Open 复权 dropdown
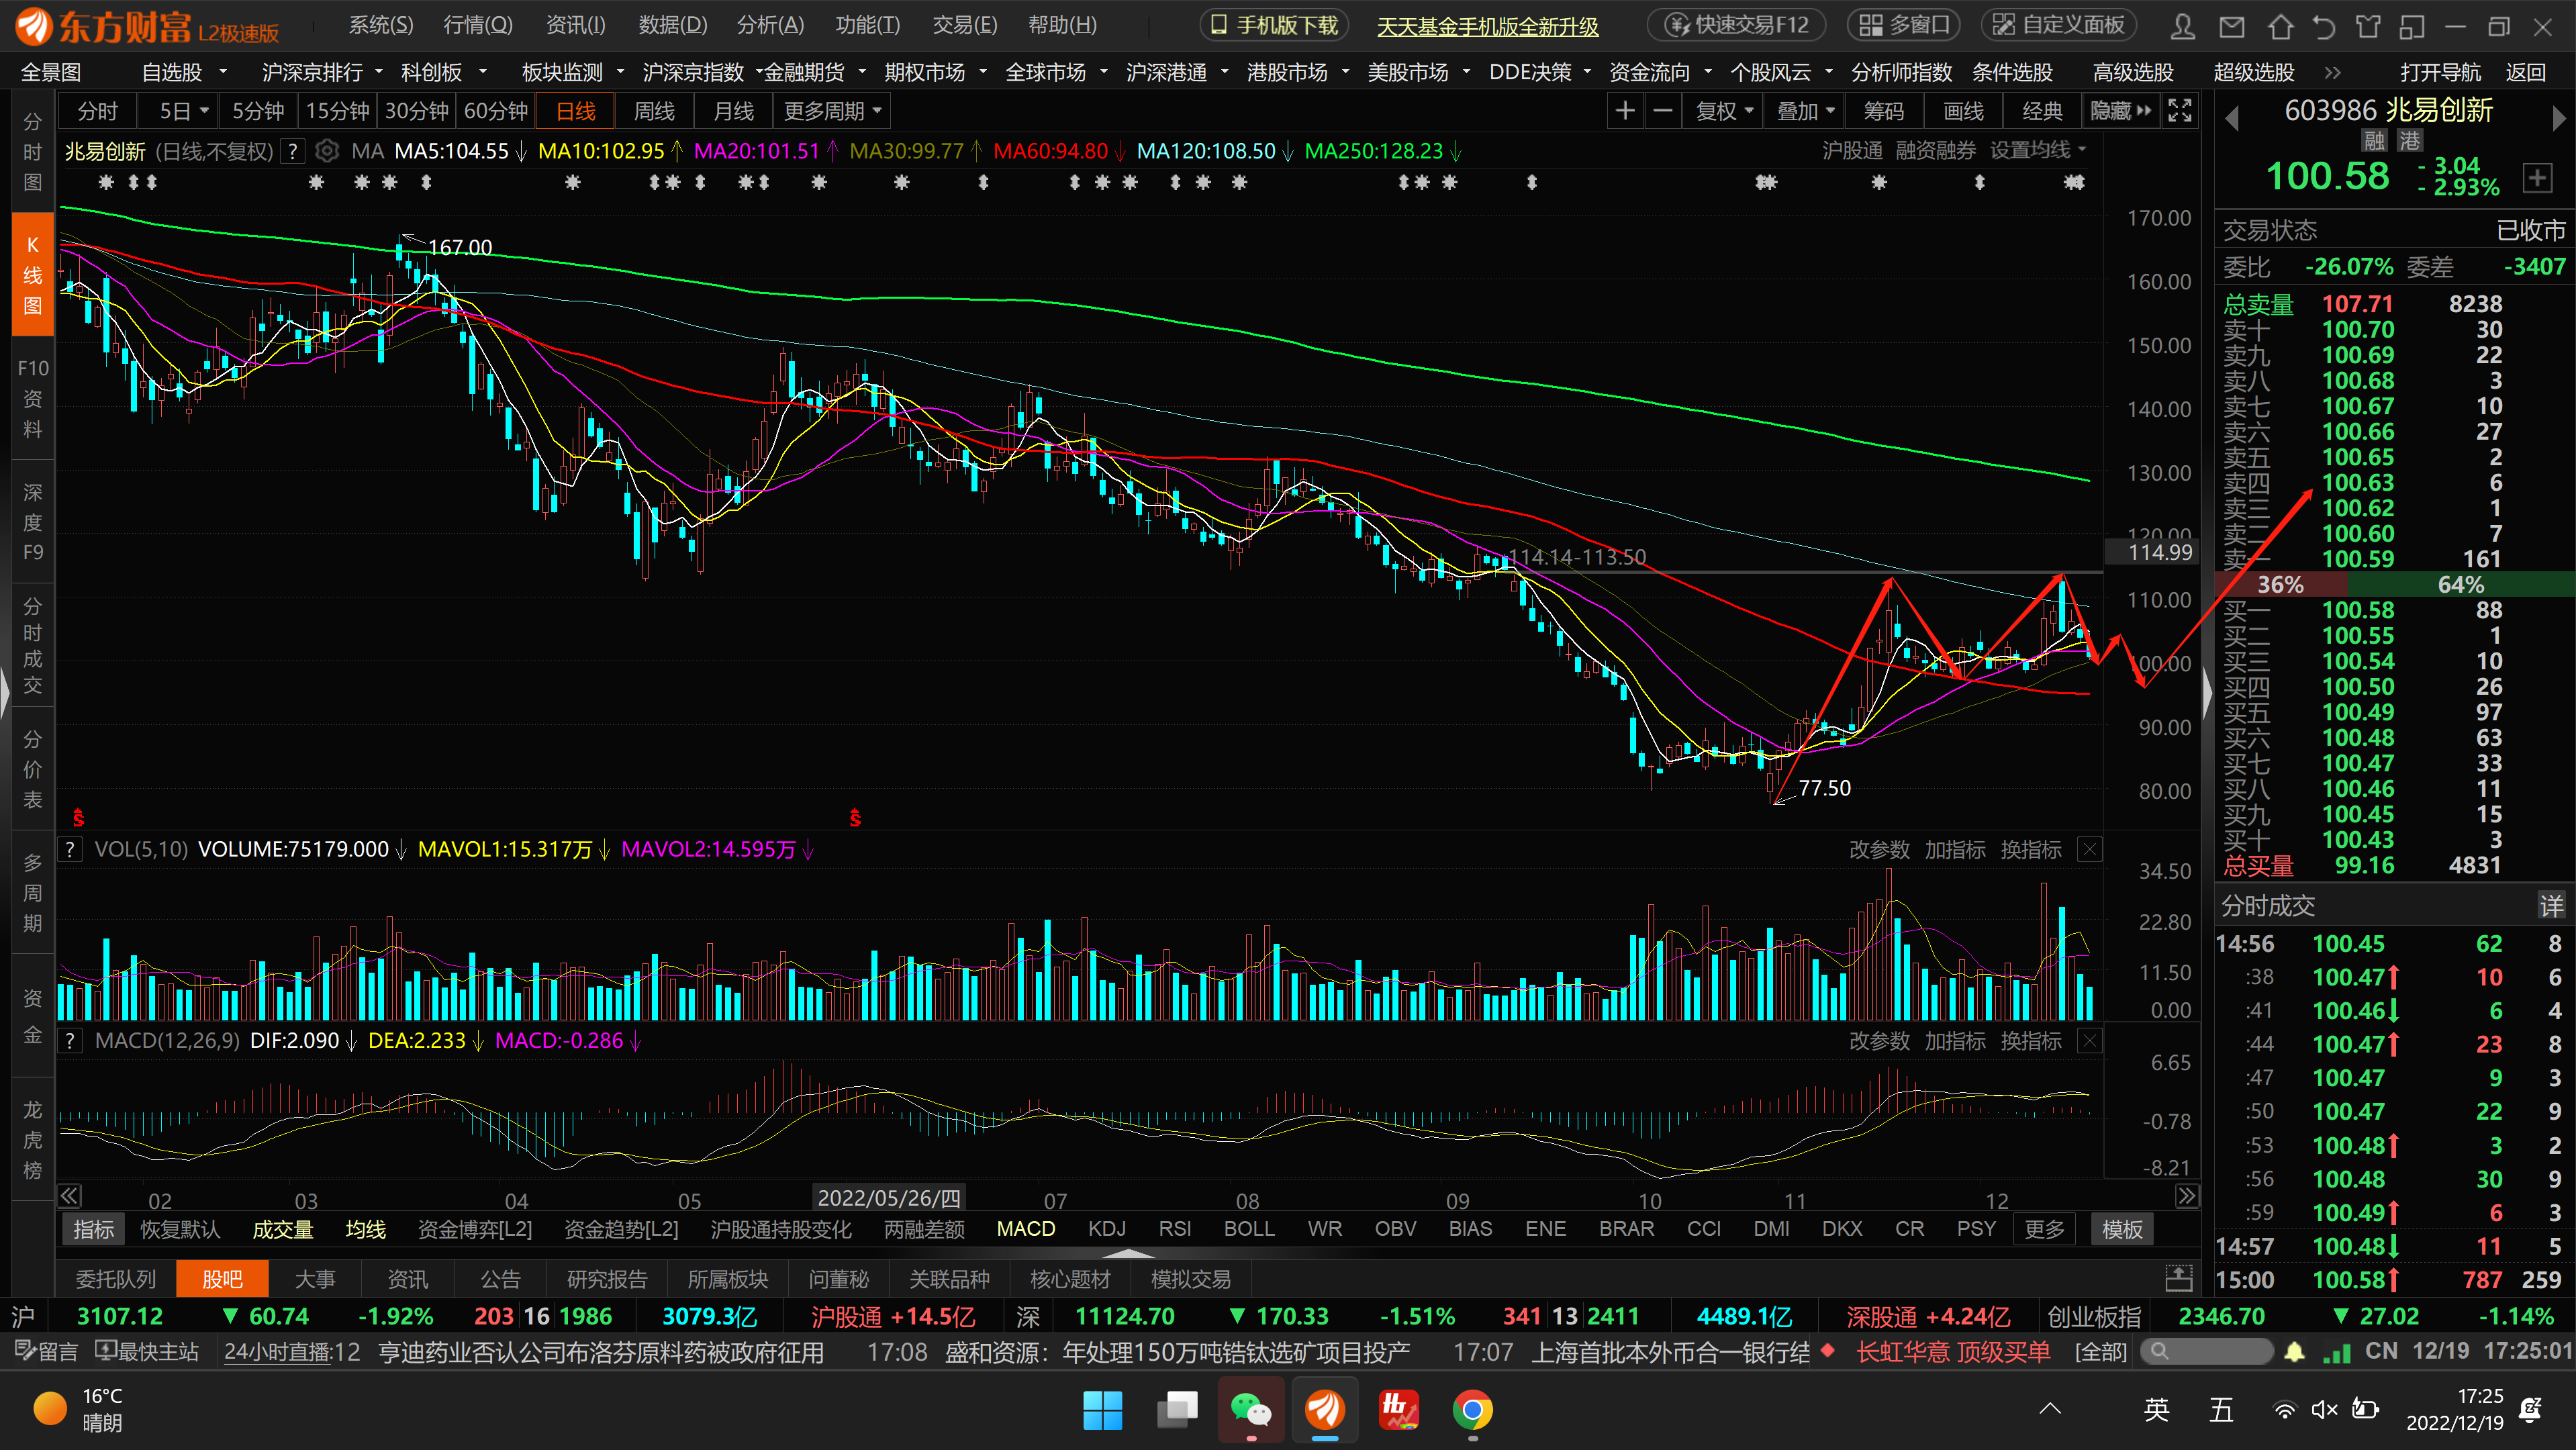Viewport: 2576px width, 1450px height. point(1725,111)
